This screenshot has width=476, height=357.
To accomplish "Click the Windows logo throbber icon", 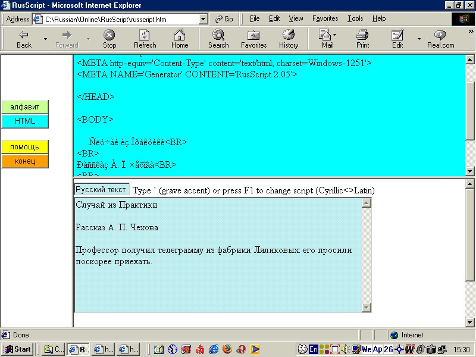I will tap(464, 20).
